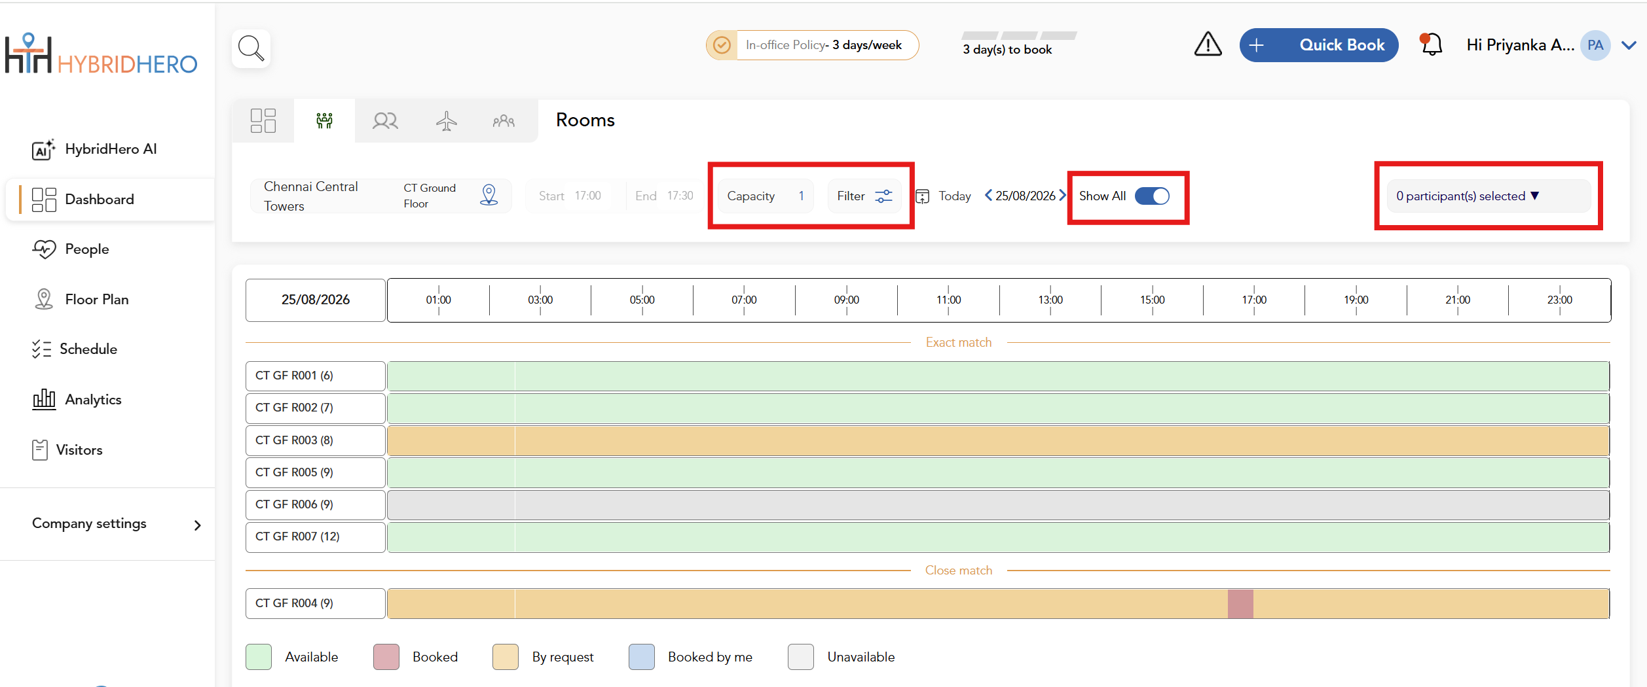
Task: Click the plus icon in Quick Book
Action: pos(1255,45)
